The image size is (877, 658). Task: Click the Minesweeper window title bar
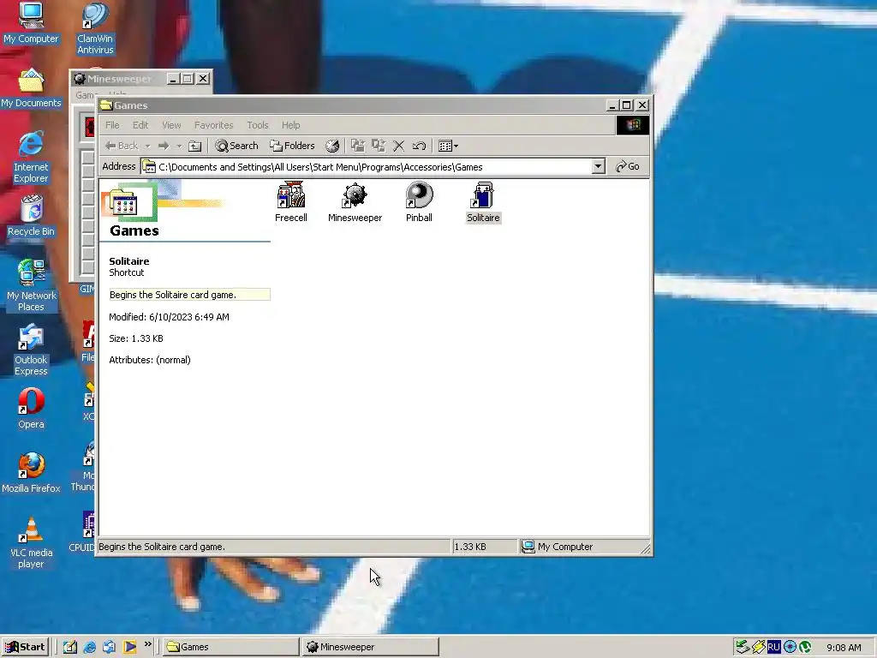[119, 79]
